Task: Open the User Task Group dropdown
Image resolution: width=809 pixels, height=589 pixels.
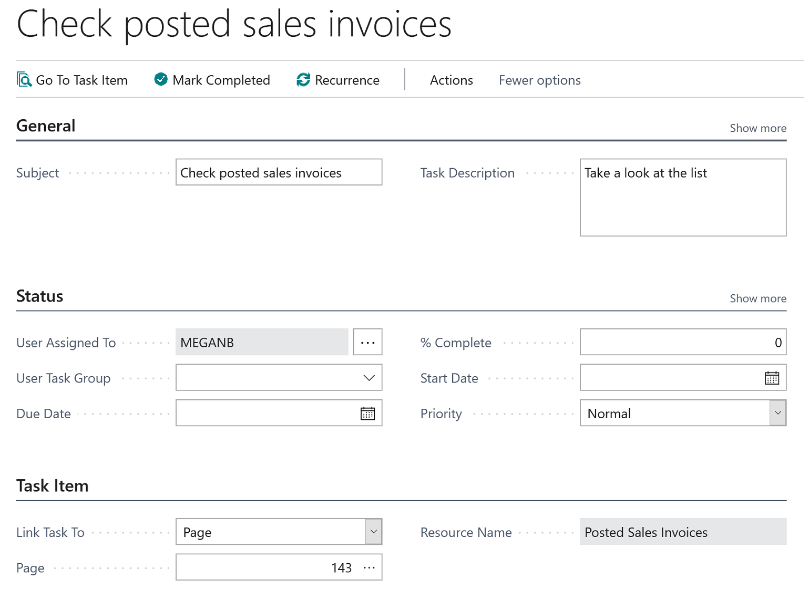Action: point(370,377)
